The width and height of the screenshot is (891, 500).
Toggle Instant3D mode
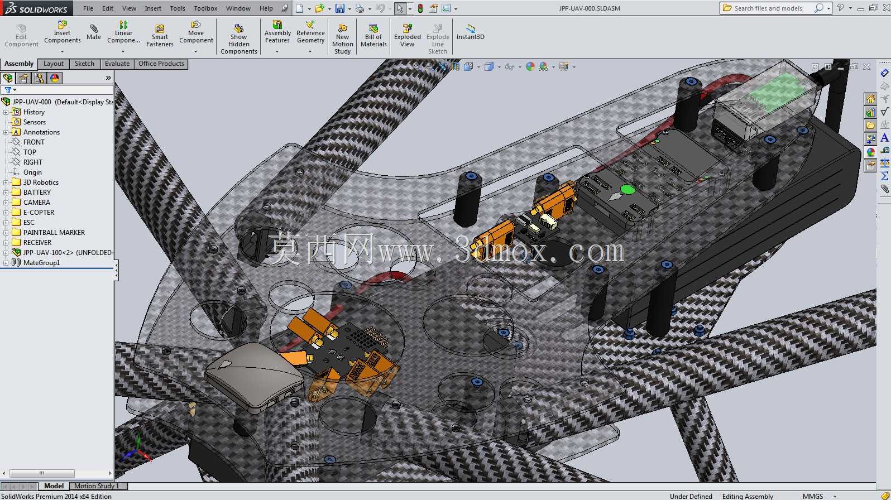(470, 32)
